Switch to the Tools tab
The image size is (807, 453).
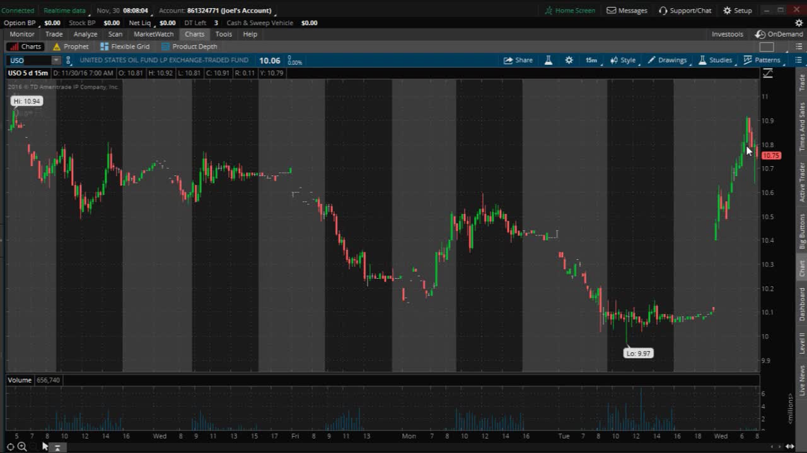(224, 34)
